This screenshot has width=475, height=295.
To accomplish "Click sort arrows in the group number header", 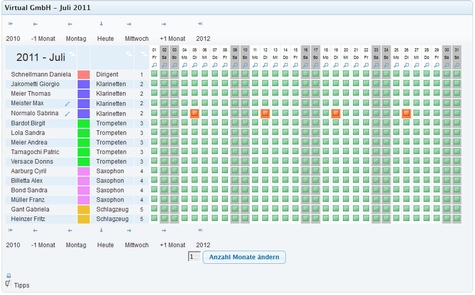I will [x=145, y=53].
